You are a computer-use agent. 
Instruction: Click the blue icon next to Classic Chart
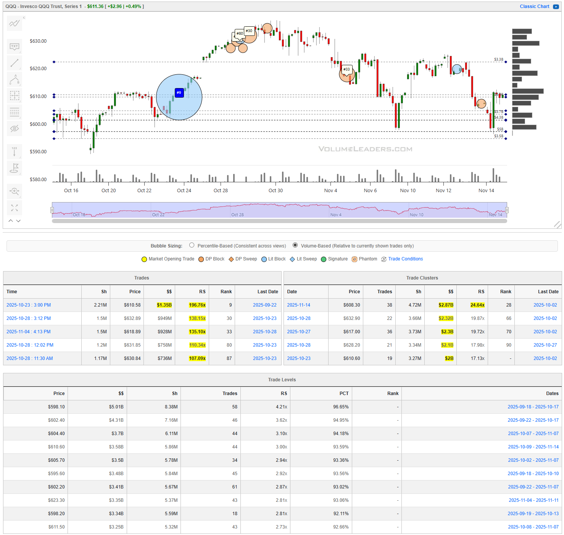pos(556,6)
